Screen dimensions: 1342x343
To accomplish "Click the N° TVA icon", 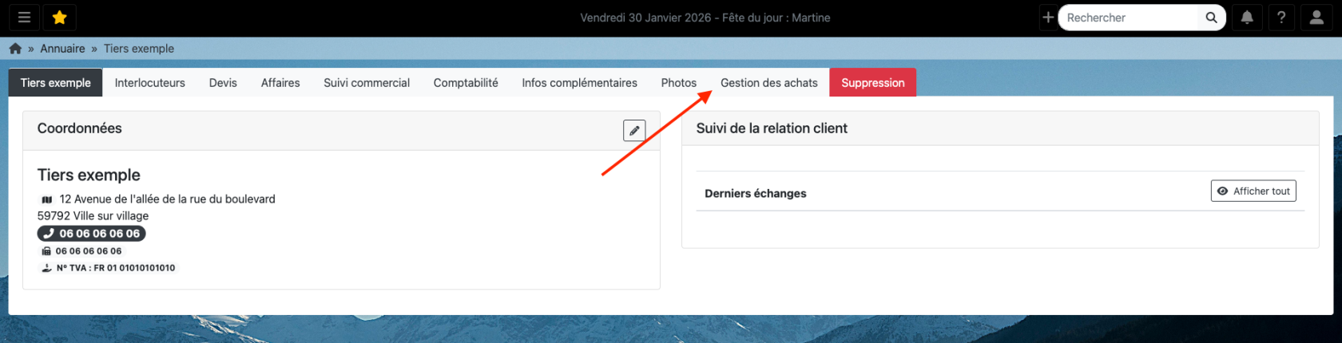I will coord(46,268).
